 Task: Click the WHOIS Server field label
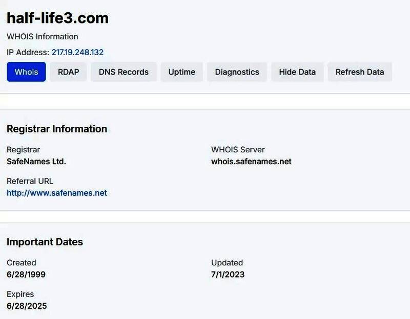[x=238, y=150]
